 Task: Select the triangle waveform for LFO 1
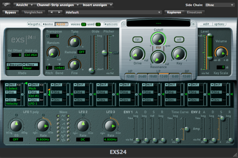(58, 116)
